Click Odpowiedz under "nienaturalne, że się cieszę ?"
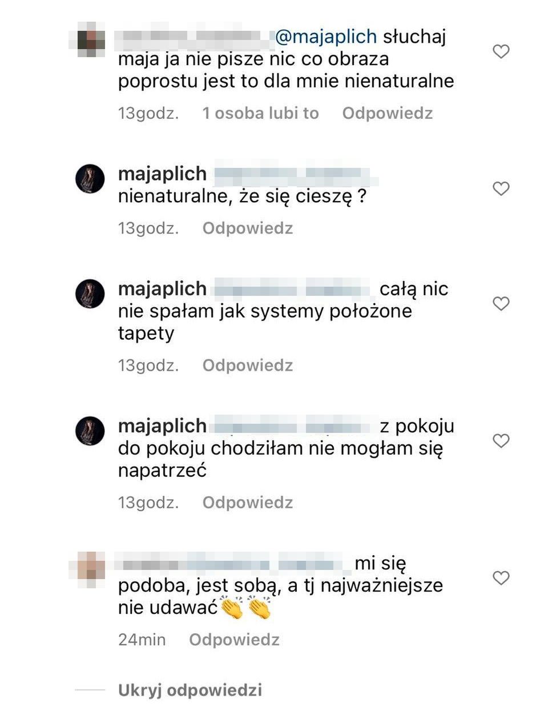 248,228
